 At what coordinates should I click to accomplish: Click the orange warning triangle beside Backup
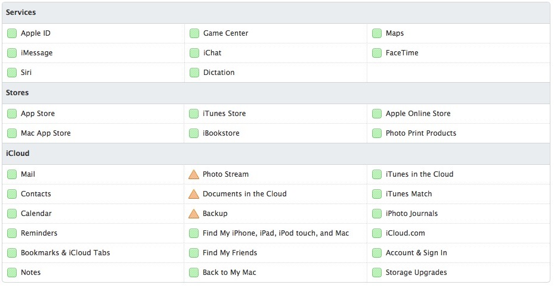coord(194,214)
